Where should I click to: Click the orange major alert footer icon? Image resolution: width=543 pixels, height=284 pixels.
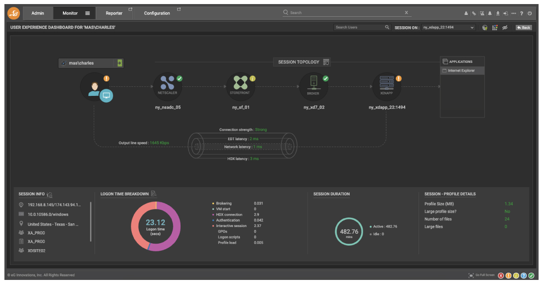point(509,275)
